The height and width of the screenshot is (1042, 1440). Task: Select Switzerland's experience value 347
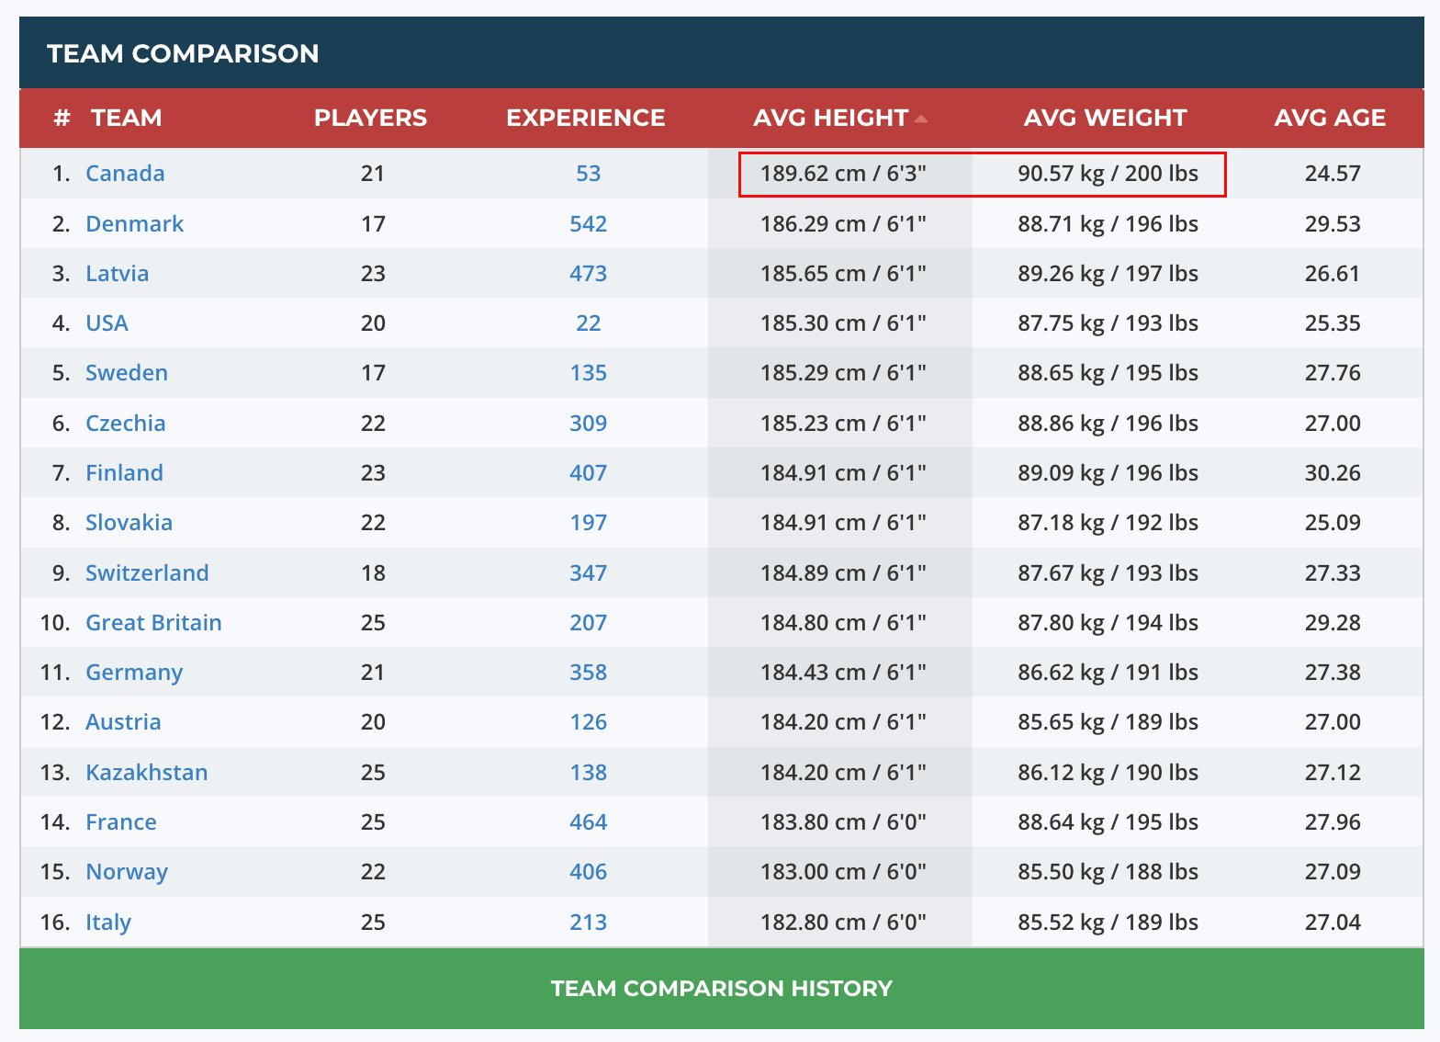point(589,573)
